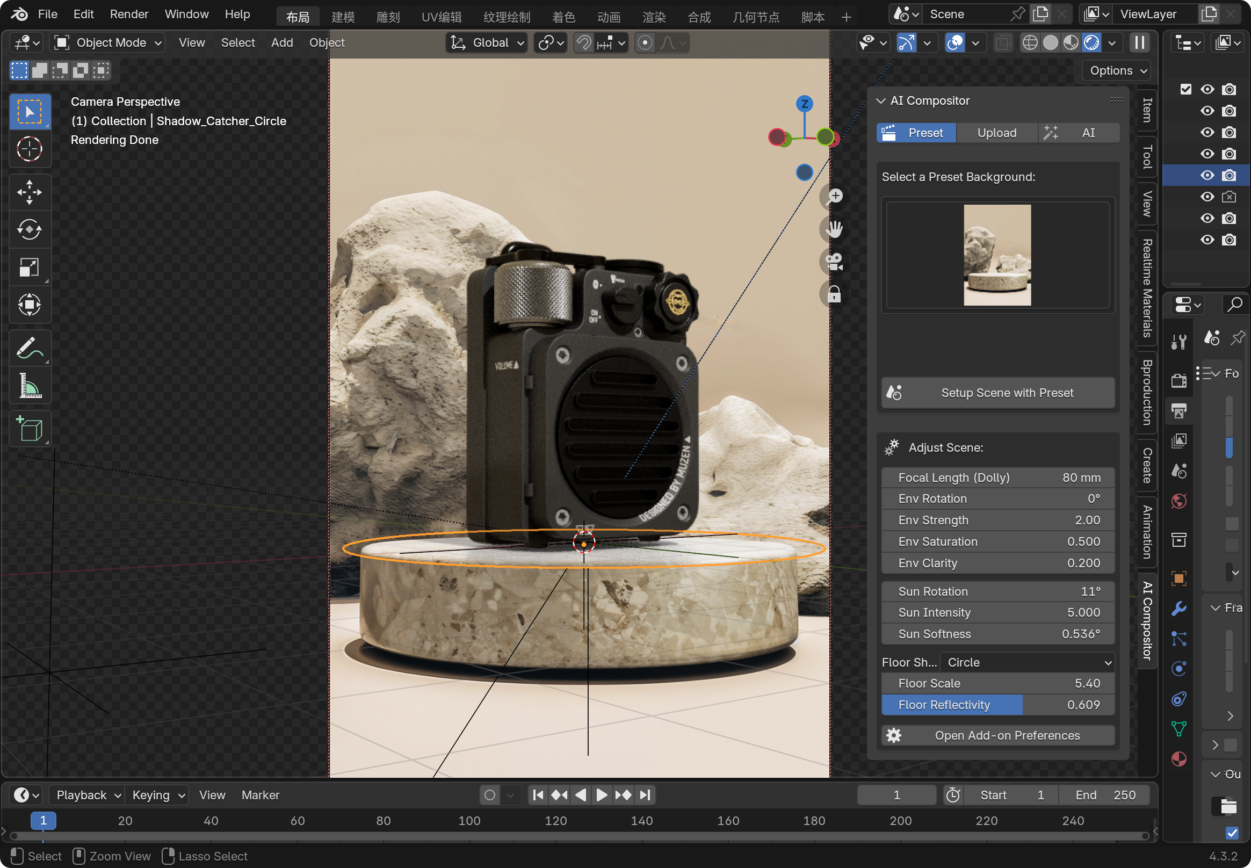The height and width of the screenshot is (868, 1251).
Task: Click Setup Scene with Preset button
Action: coord(998,393)
